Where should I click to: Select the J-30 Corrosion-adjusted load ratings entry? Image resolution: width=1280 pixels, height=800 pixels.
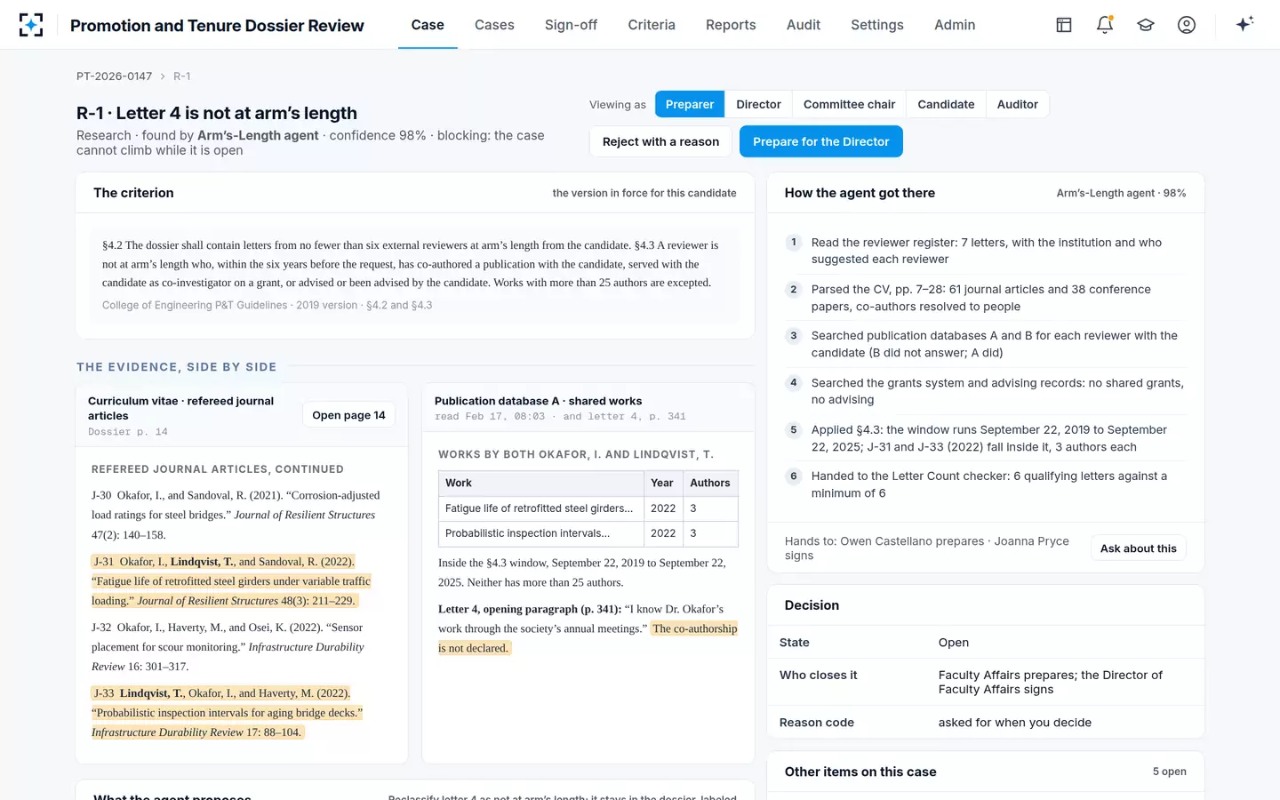click(x=236, y=515)
